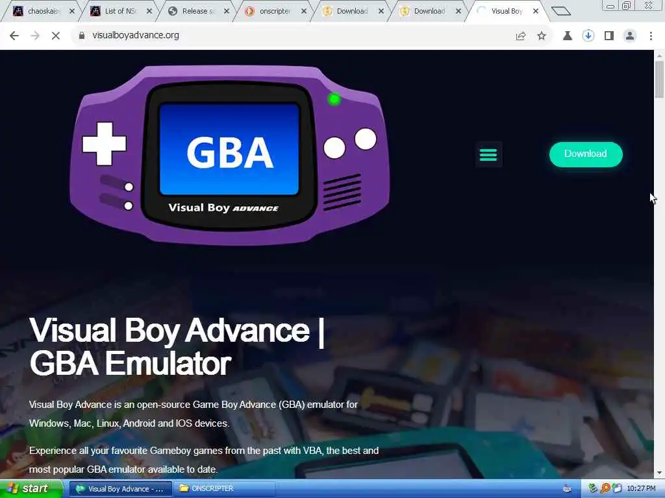Close the chaoskaiser tab
665x498 pixels.
tap(71, 12)
